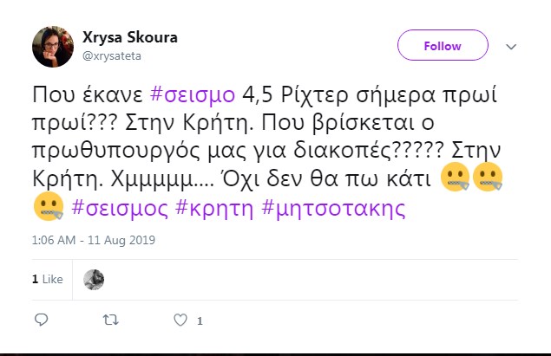Click the reply speech bubble icon
The image size is (551, 356).
41,320
